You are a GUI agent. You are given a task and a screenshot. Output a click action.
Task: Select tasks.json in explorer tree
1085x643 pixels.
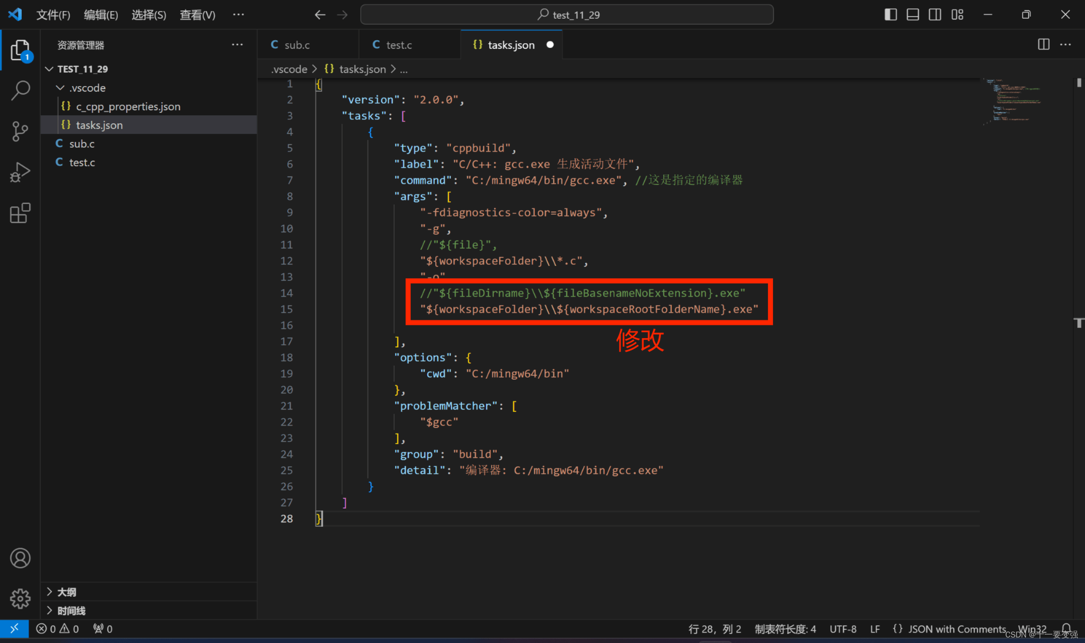(149, 125)
